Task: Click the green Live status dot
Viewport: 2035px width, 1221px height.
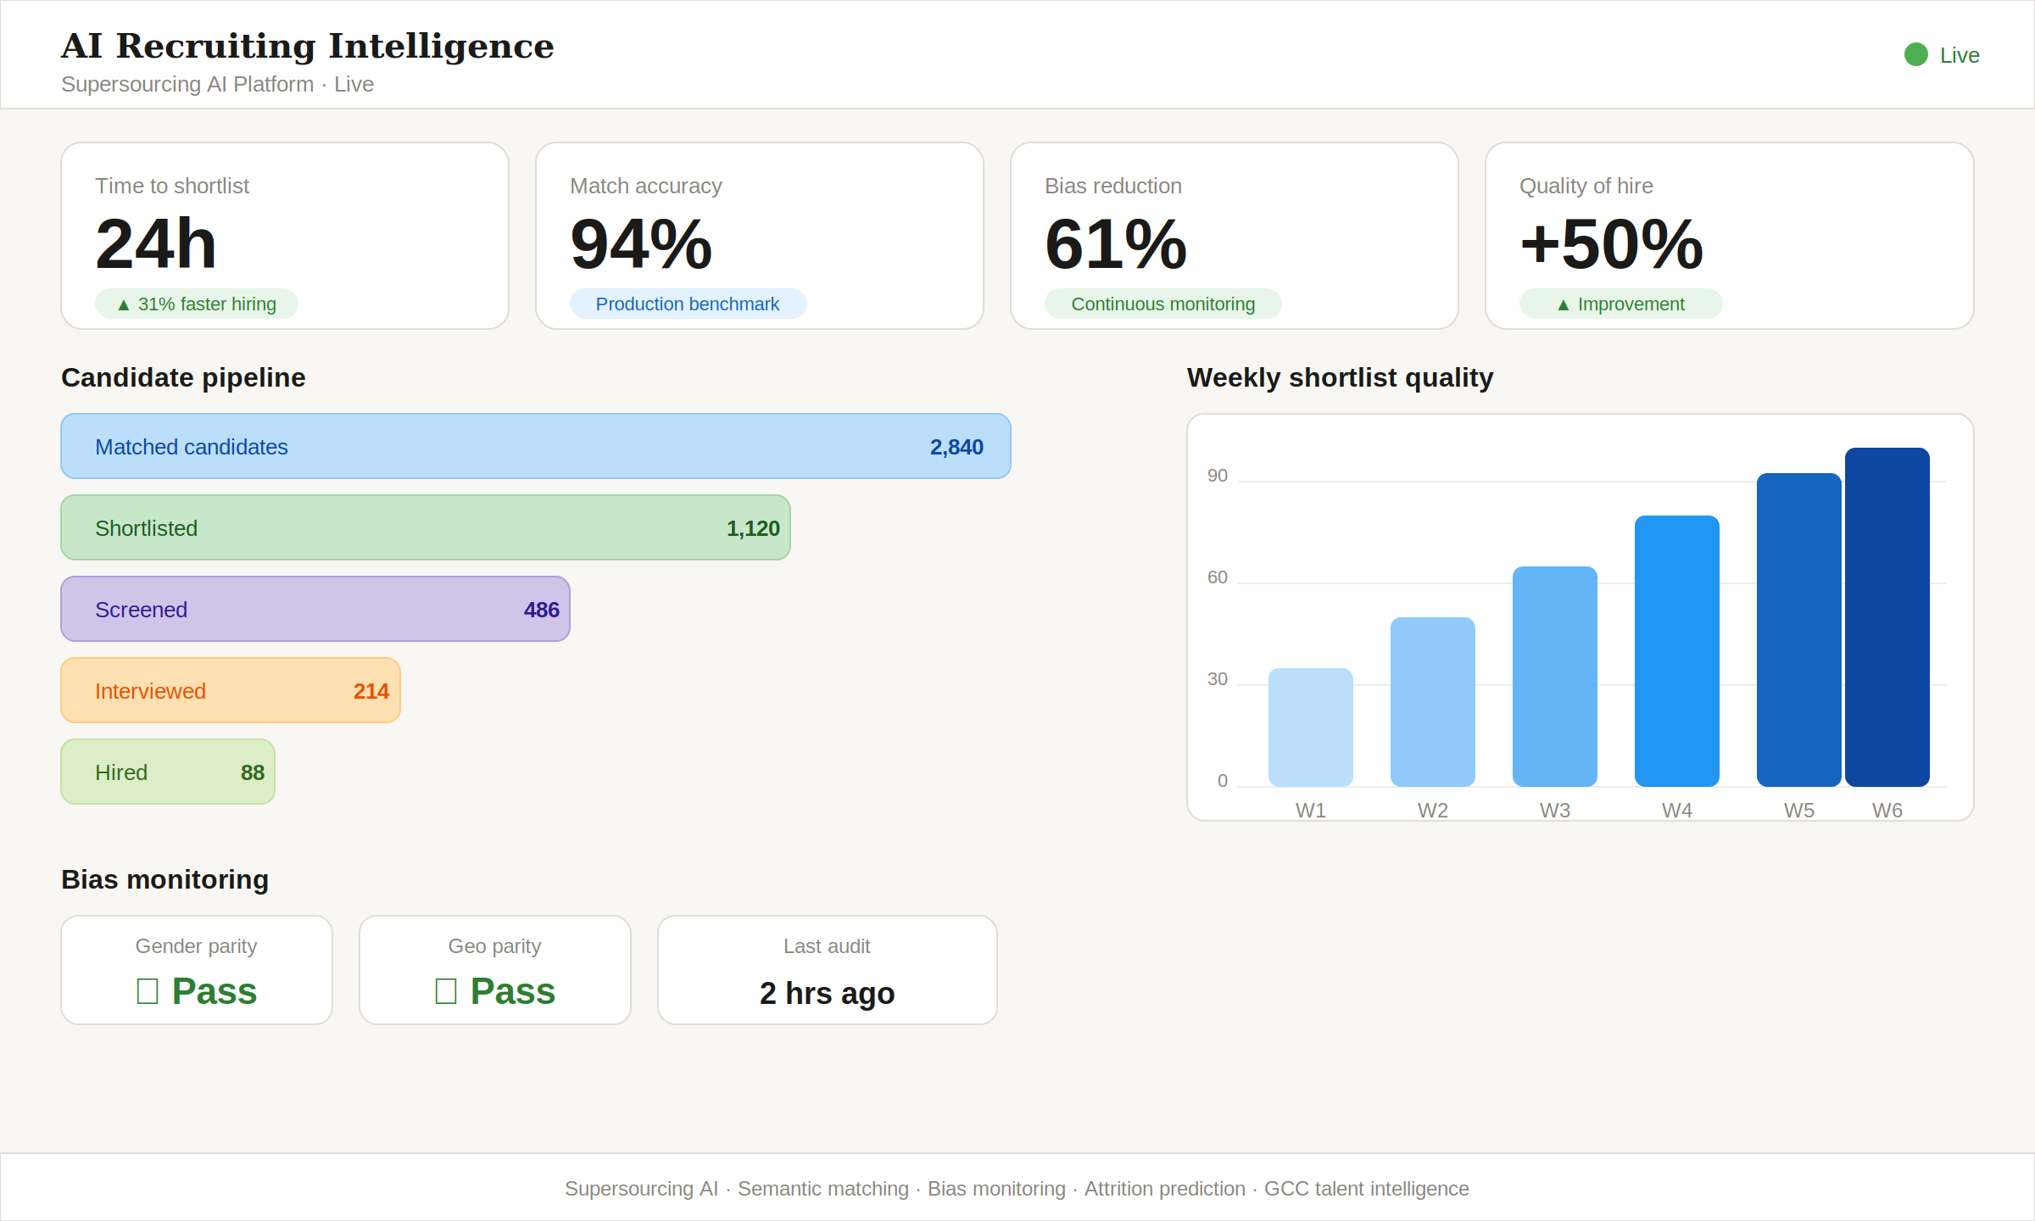Action: (x=1916, y=54)
